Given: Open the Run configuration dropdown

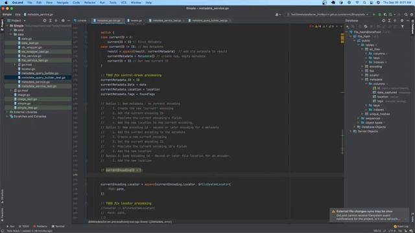Looking at the screenshot, I should point(327,14).
